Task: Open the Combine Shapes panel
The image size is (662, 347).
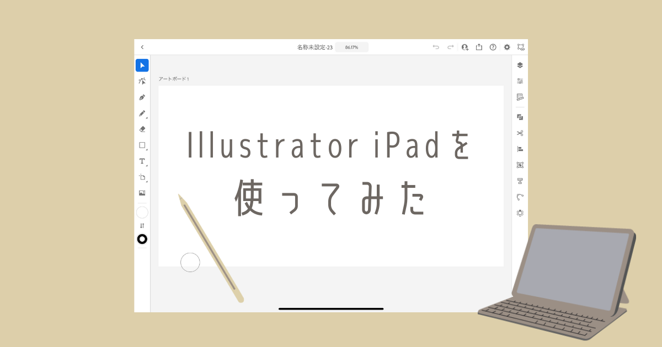Action: click(520, 117)
